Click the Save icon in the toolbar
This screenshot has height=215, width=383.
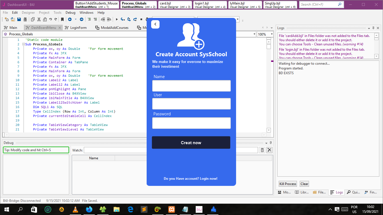pos(19,19)
